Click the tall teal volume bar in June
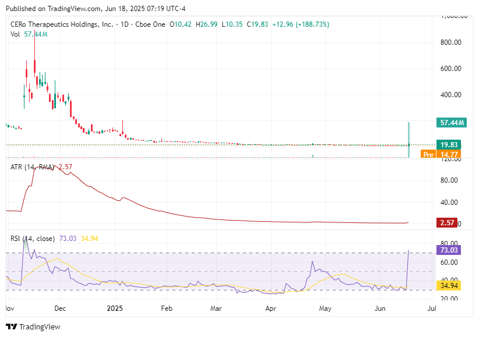Screen dimensions: 479x337 408,140
